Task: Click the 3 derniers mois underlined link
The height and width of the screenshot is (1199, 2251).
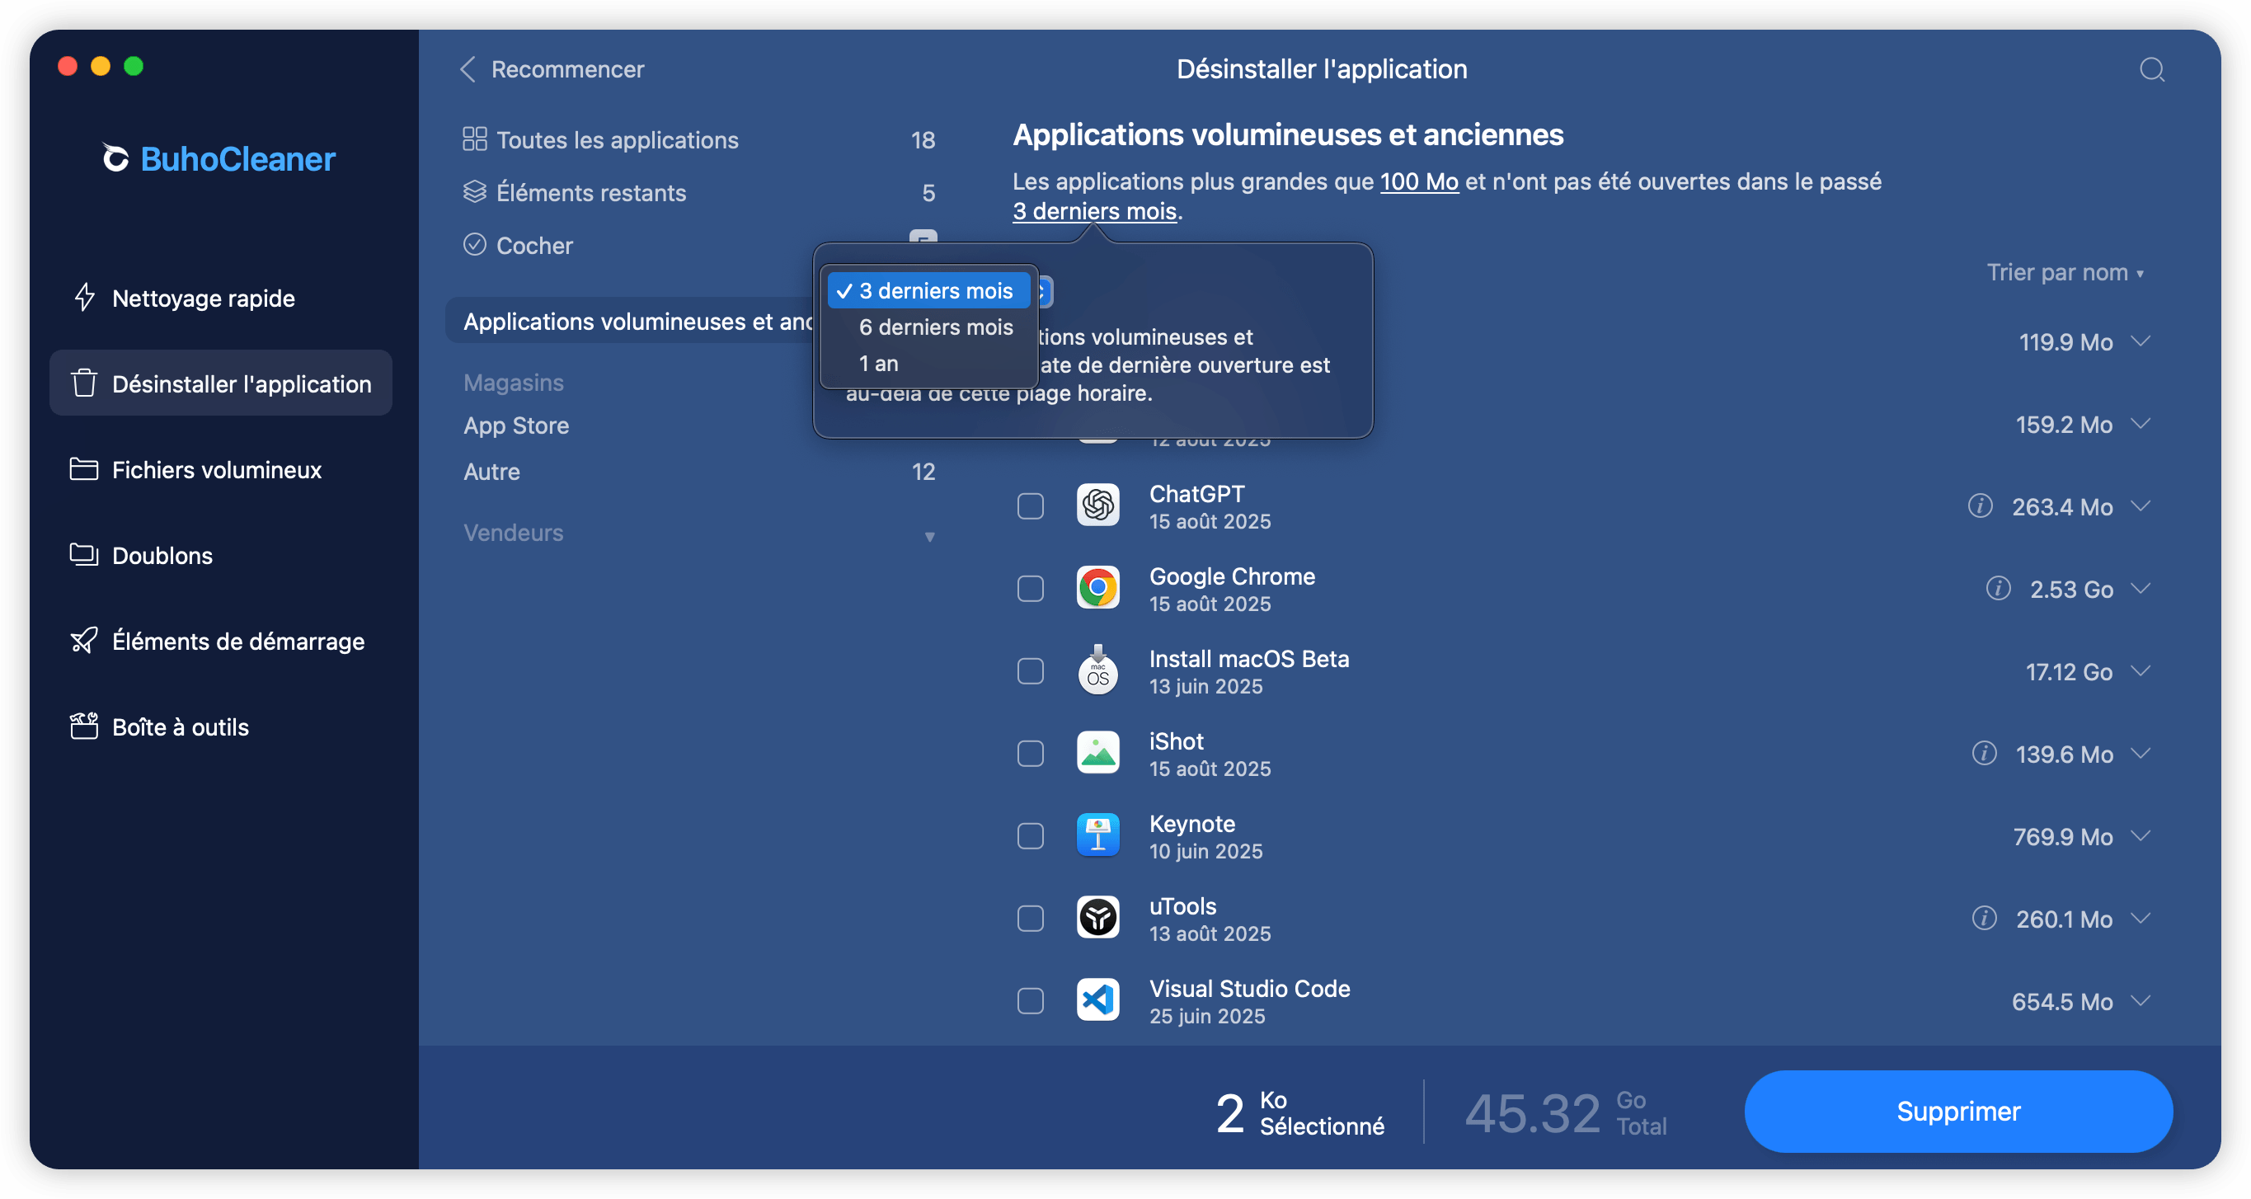Action: [1094, 210]
